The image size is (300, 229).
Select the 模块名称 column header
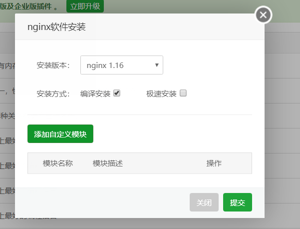[58, 163]
